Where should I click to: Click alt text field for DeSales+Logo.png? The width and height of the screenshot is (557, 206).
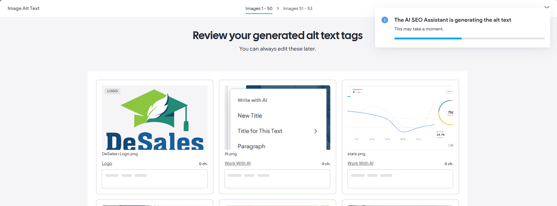click(155, 179)
